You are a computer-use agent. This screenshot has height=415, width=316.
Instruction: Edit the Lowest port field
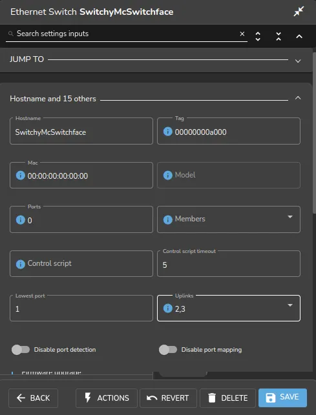tap(81, 308)
